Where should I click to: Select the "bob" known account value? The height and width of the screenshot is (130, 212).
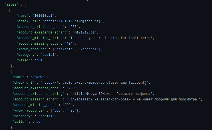pyautogui.click(x=57, y=110)
